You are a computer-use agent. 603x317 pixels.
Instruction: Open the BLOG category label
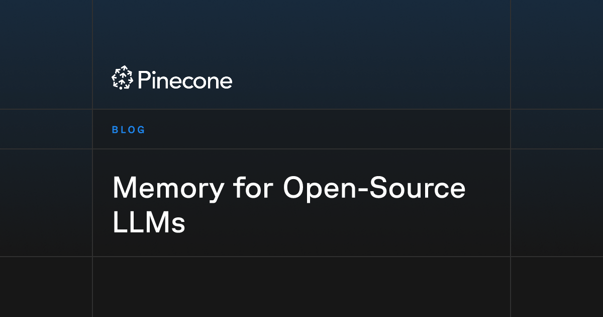pyautogui.click(x=129, y=130)
